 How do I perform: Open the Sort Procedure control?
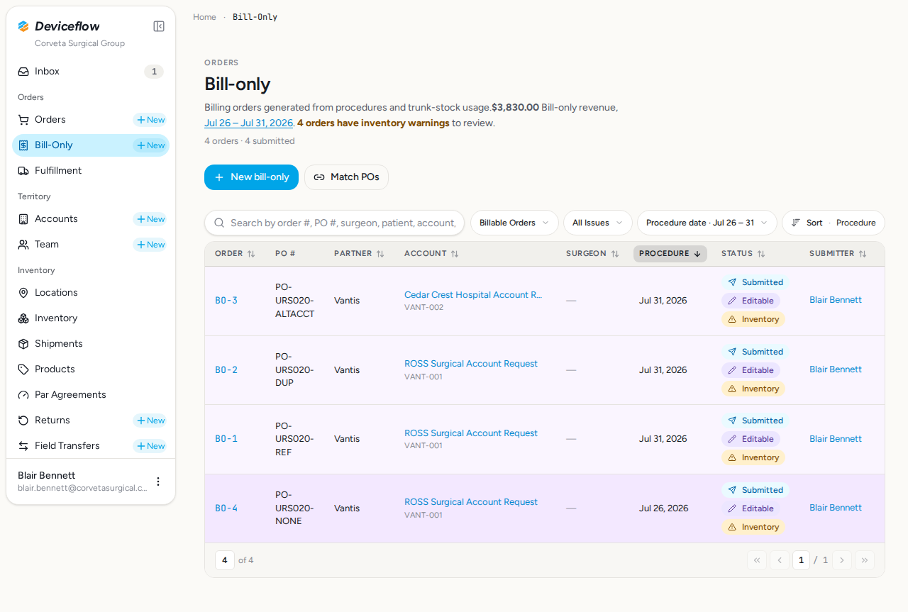(x=834, y=223)
